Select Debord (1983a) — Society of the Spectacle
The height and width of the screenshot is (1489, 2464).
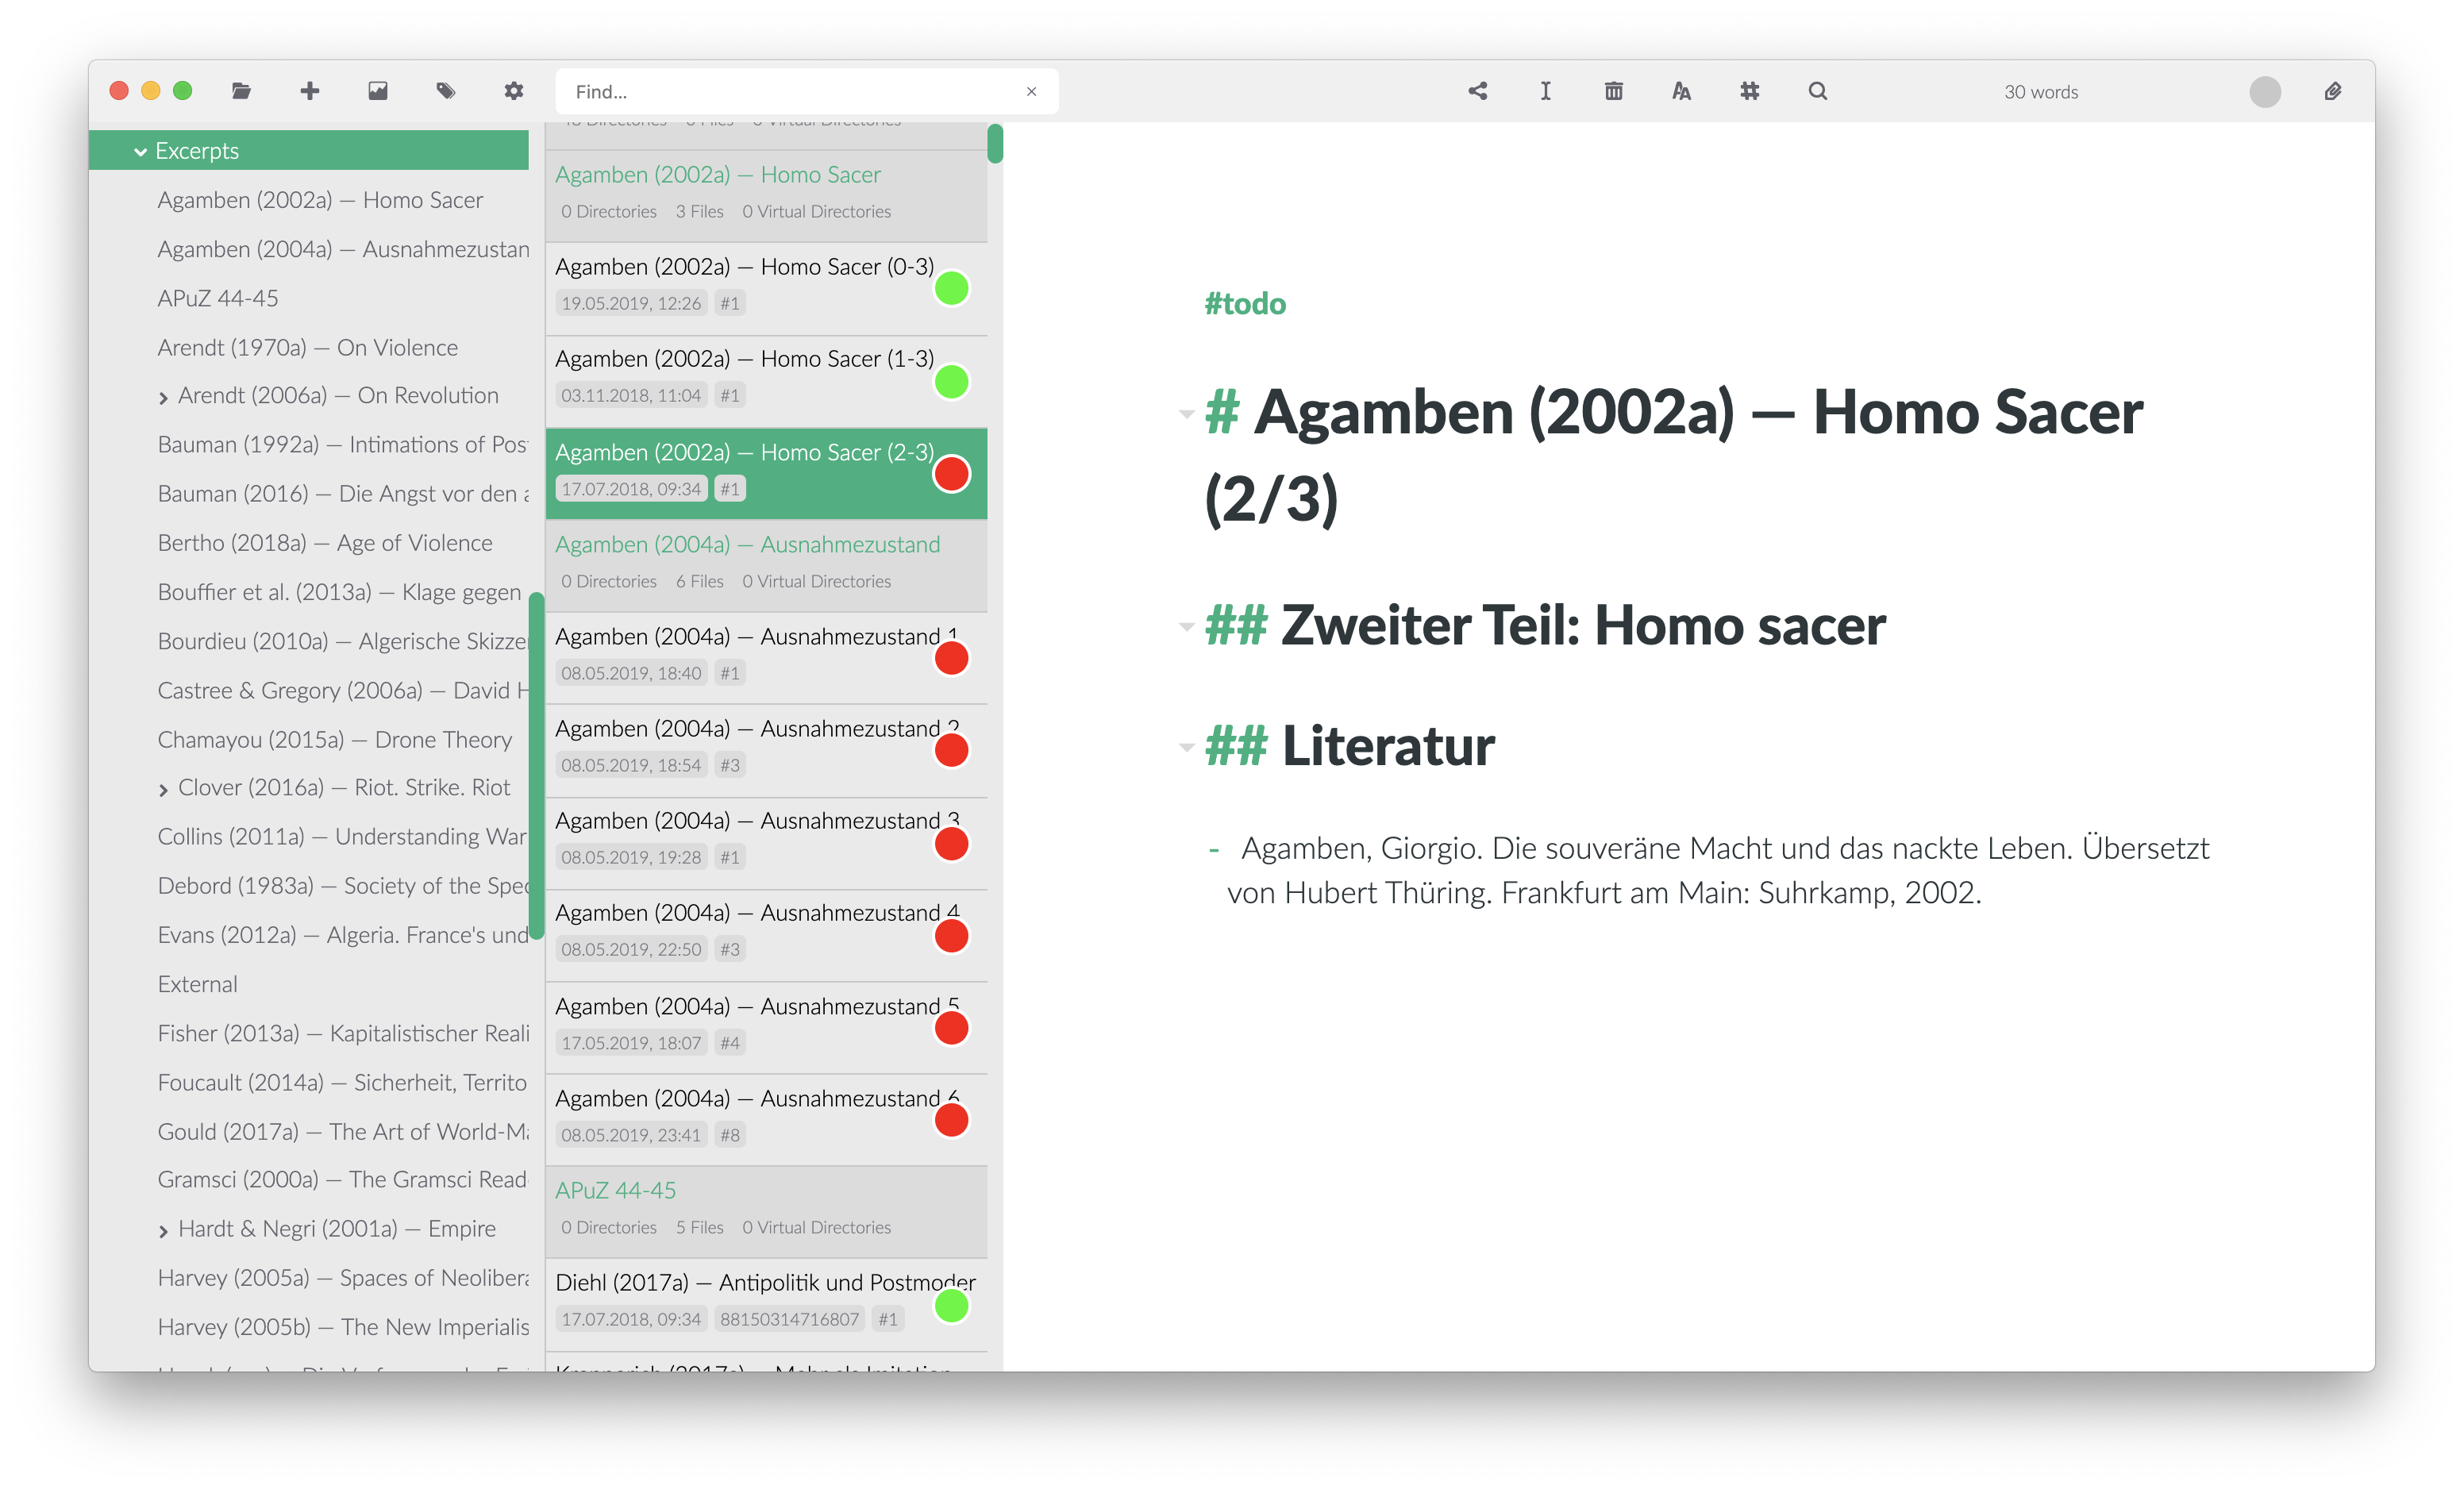[343, 885]
